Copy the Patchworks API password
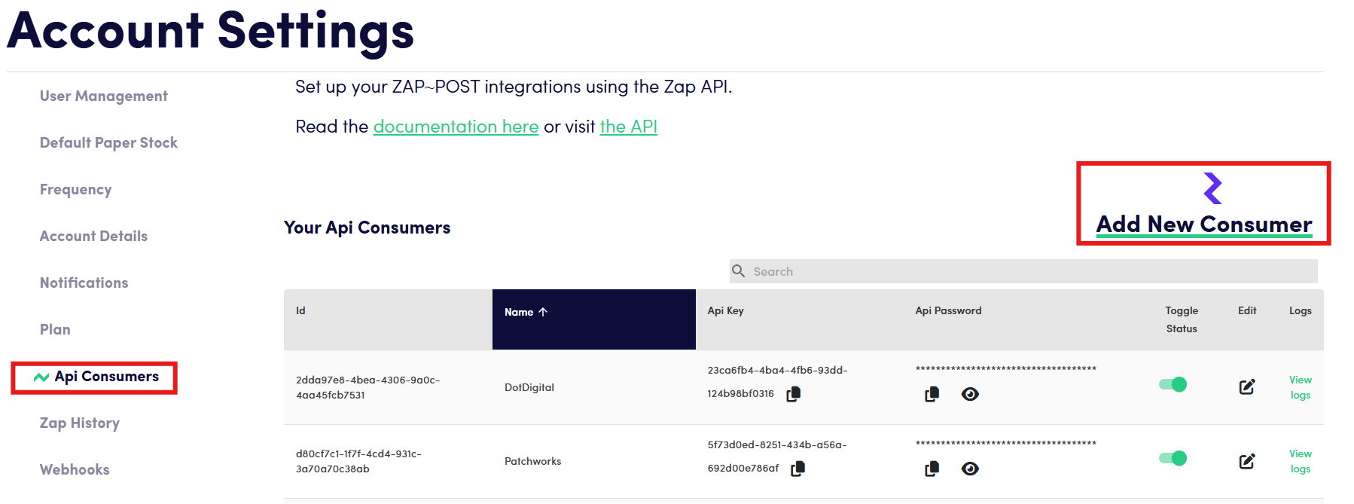 tap(932, 469)
